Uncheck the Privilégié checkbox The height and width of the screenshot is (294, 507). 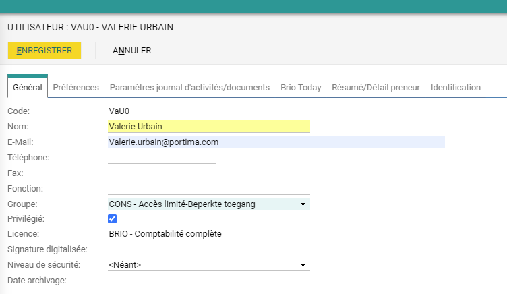[x=113, y=219]
